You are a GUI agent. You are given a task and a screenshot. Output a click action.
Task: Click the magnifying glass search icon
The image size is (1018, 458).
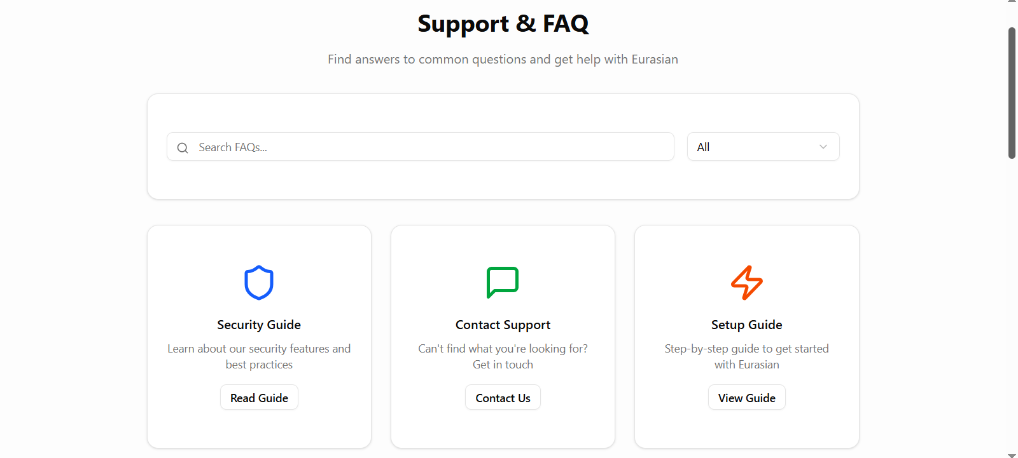(183, 148)
